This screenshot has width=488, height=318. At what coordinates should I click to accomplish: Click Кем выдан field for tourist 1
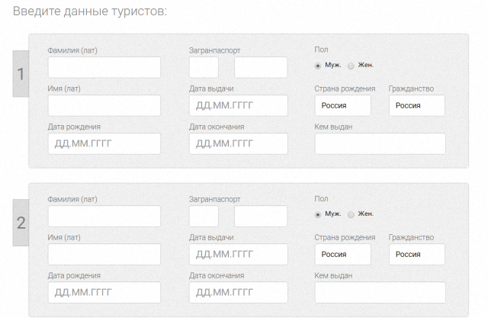pyautogui.click(x=380, y=143)
